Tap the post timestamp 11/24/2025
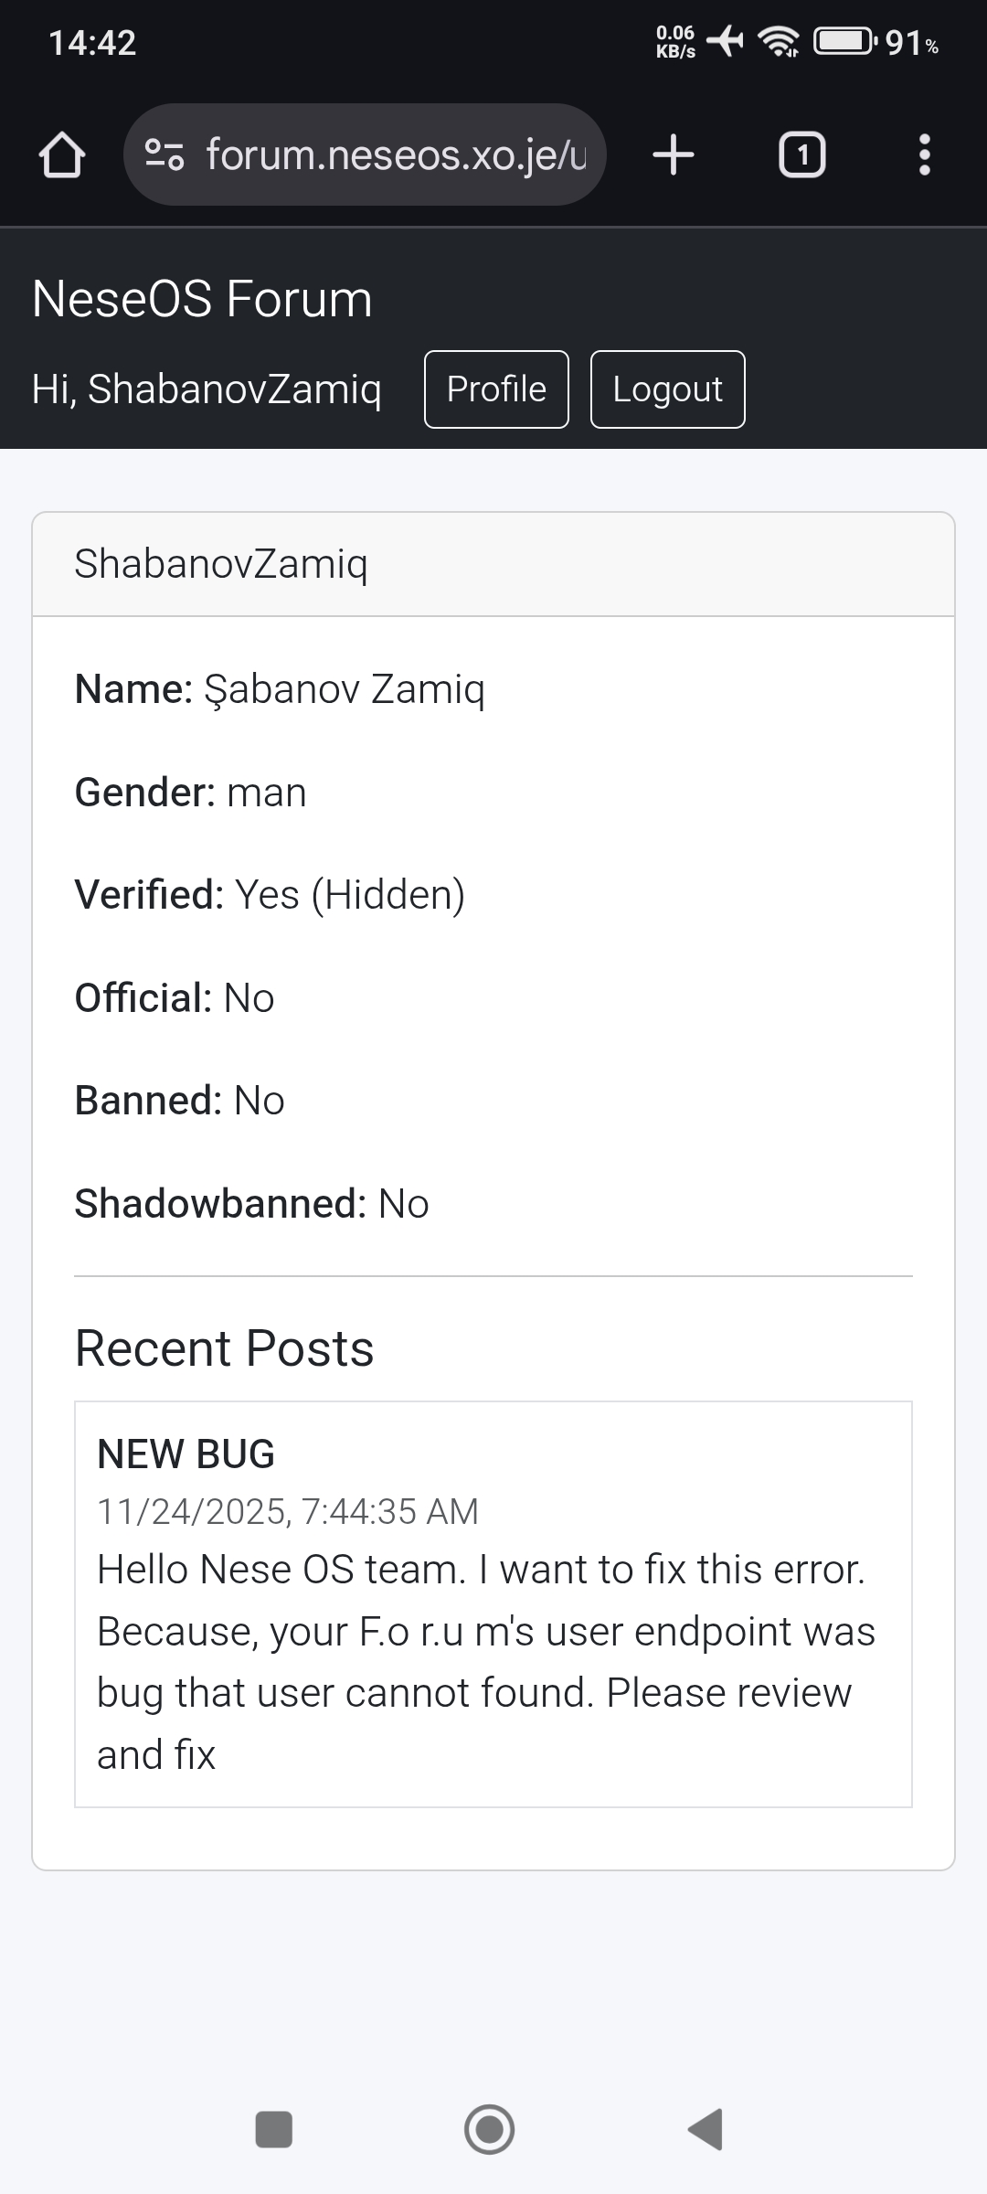Image resolution: width=987 pixels, height=2194 pixels. pyautogui.click(x=288, y=1512)
